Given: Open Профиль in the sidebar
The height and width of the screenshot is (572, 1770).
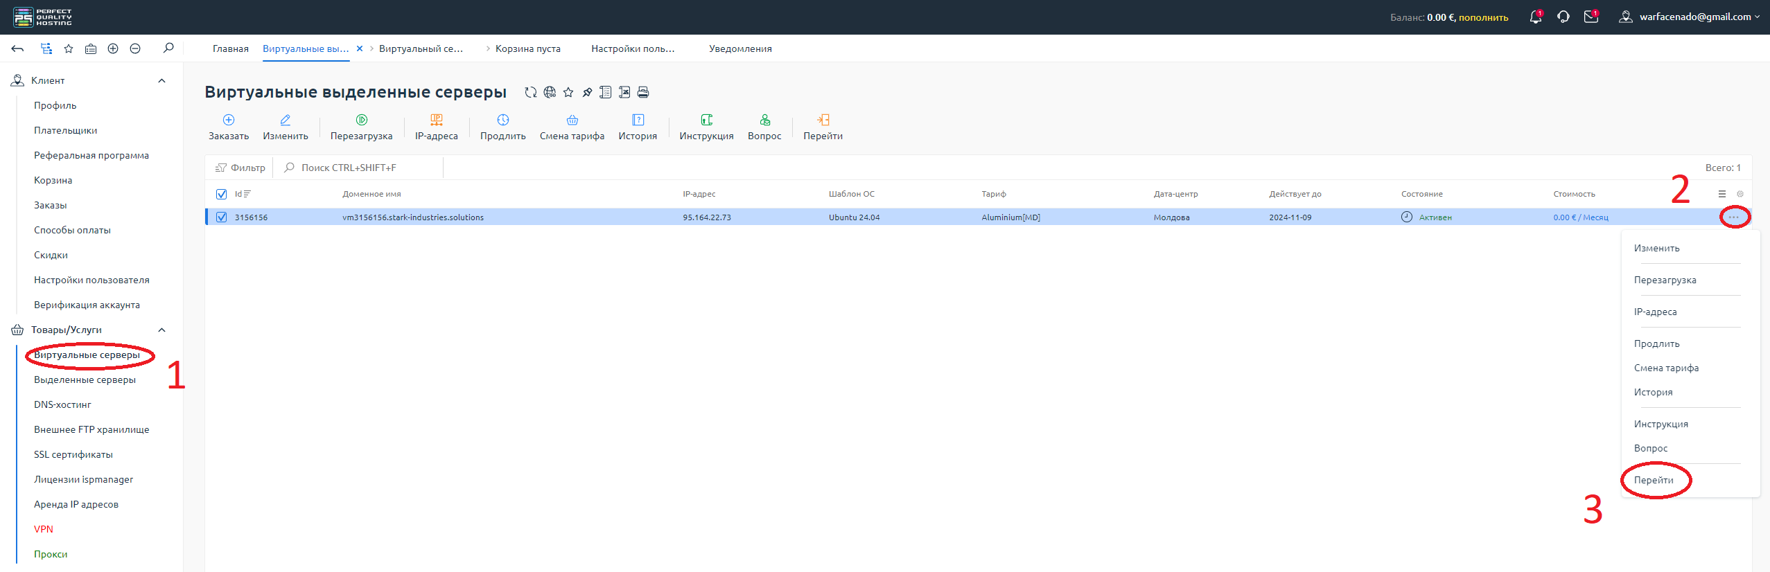Looking at the screenshot, I should (55, 105).
